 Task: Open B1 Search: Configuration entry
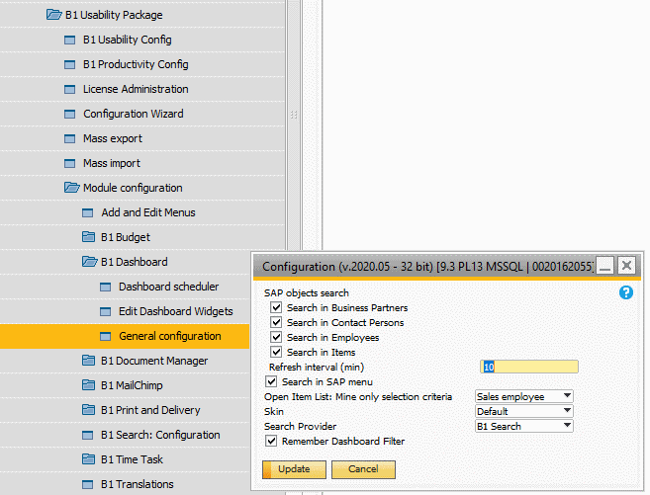(160, 435)
